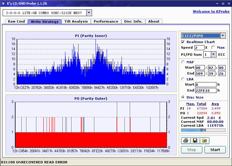Image resolution: width=232 pixels, height=166 pixels.
Task: Open the drive selection dropdown
Action: [89, 13]
